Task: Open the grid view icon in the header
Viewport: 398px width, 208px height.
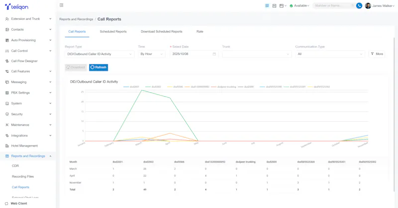Action: (267, 5)
